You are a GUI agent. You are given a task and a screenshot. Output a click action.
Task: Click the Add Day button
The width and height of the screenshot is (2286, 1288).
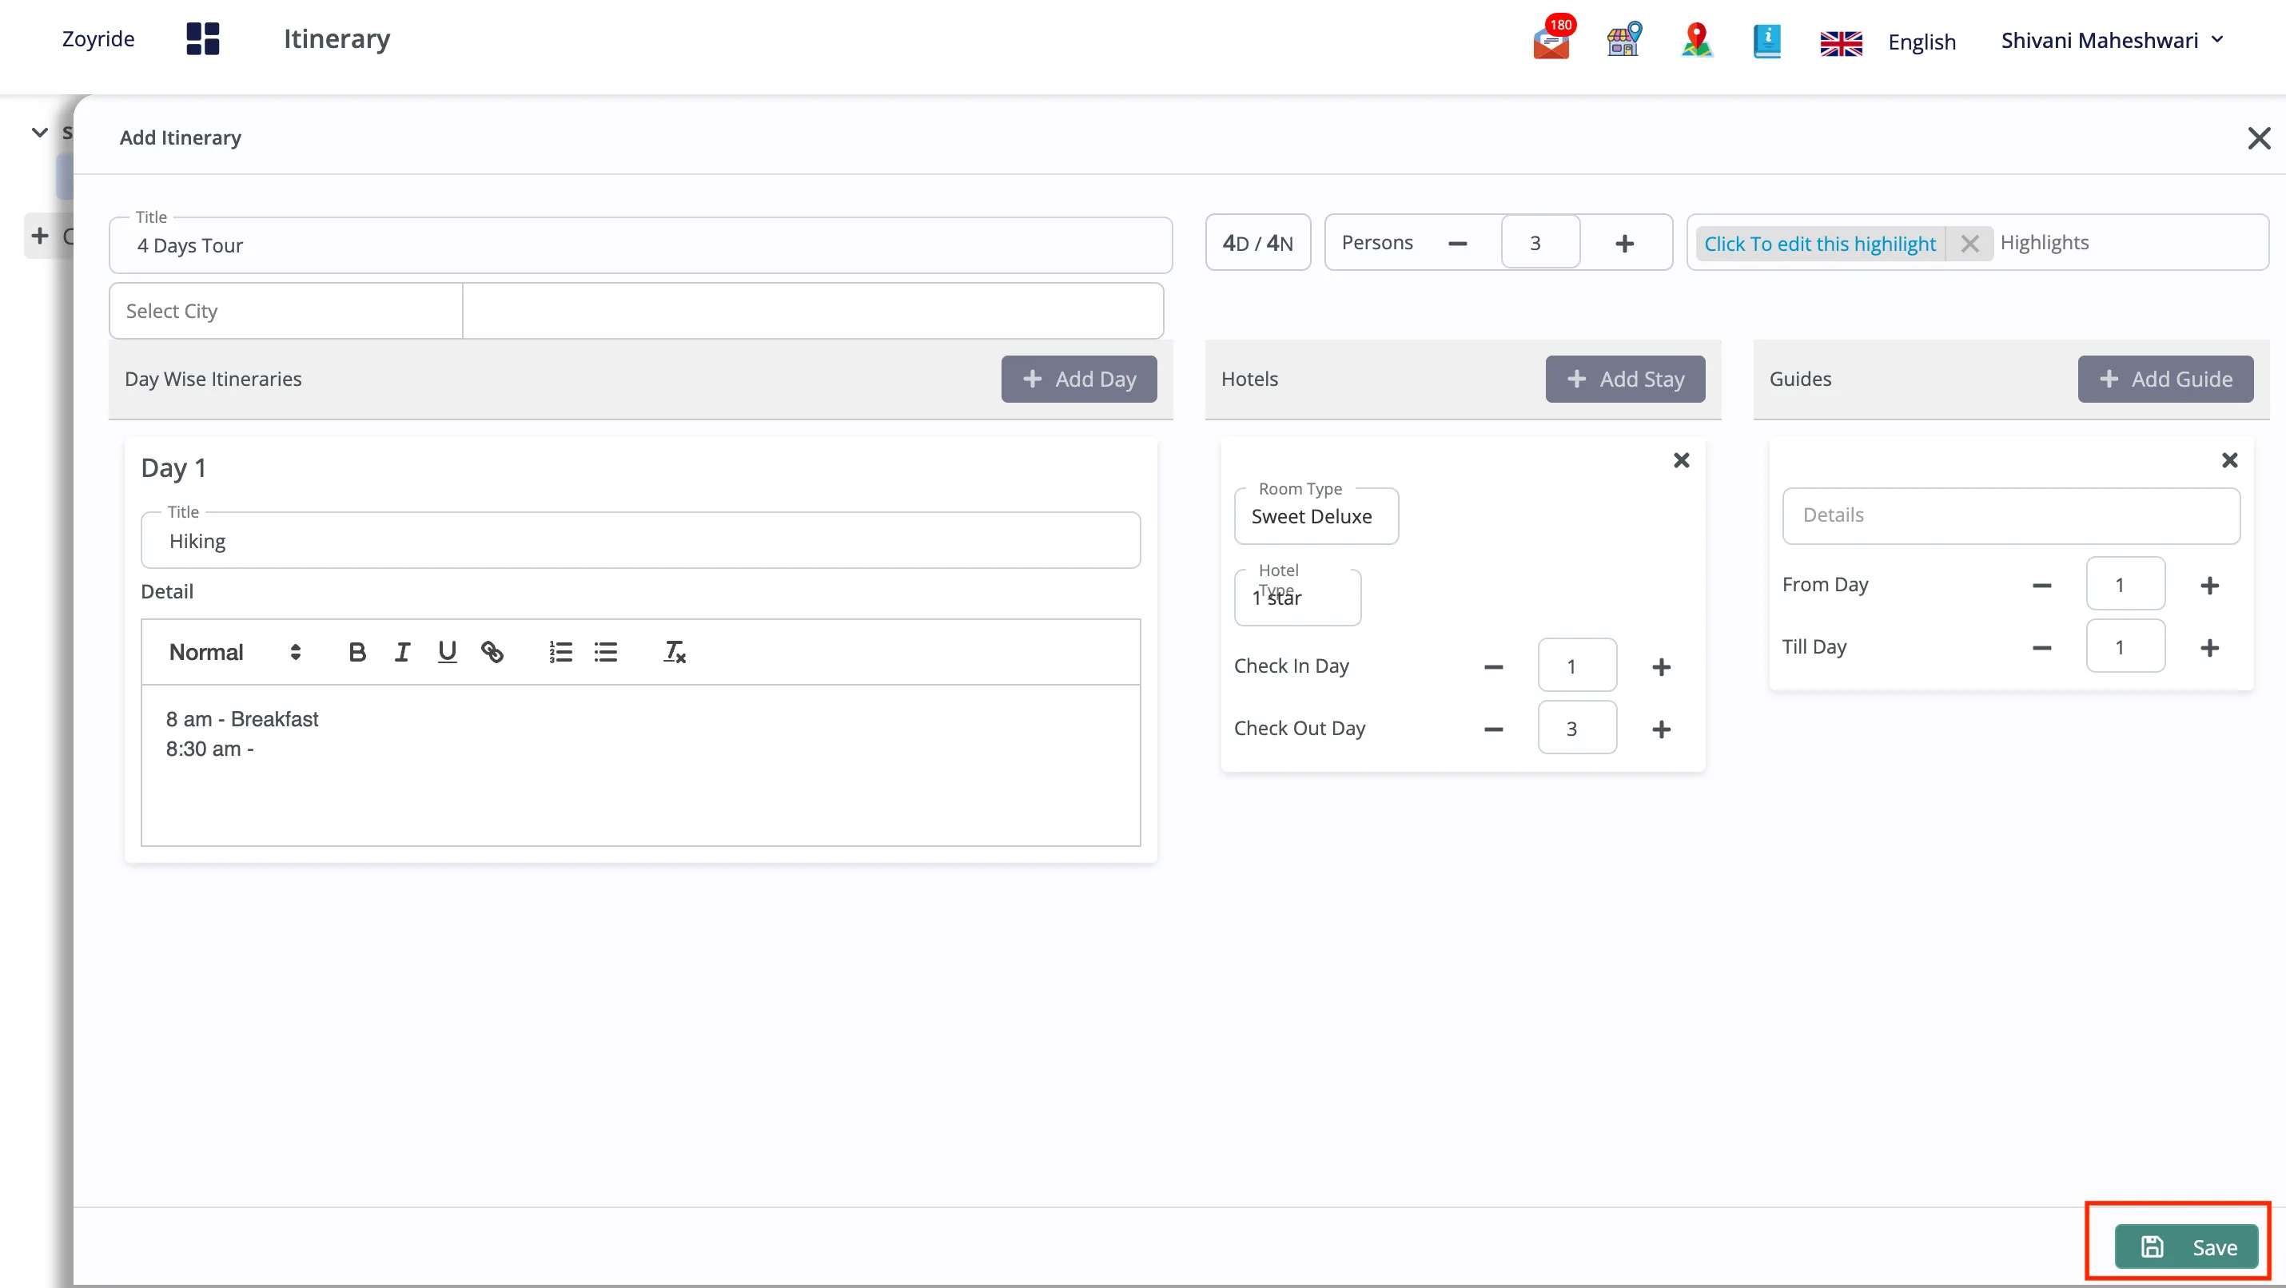pyautogui.click(x=1078, y=379)
